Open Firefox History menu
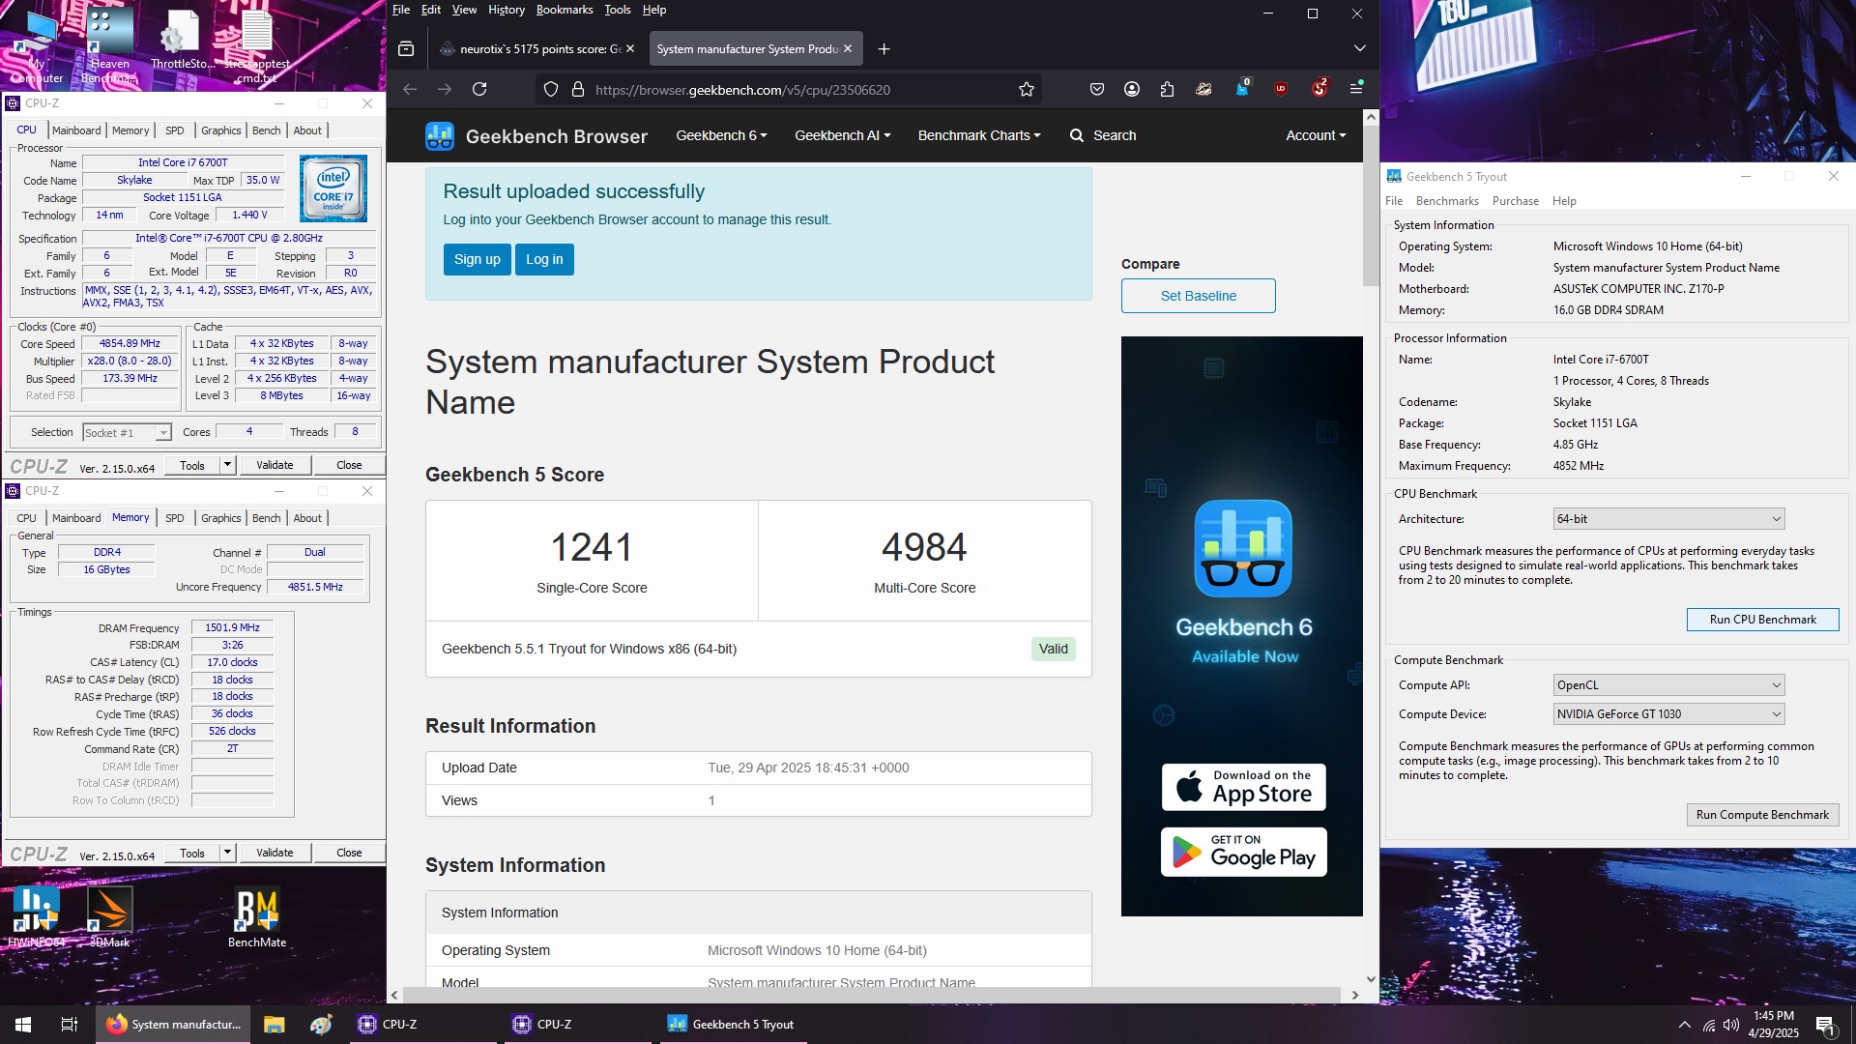The height and width of the screenshot is (1044, 1856). (x=507, y=10)
